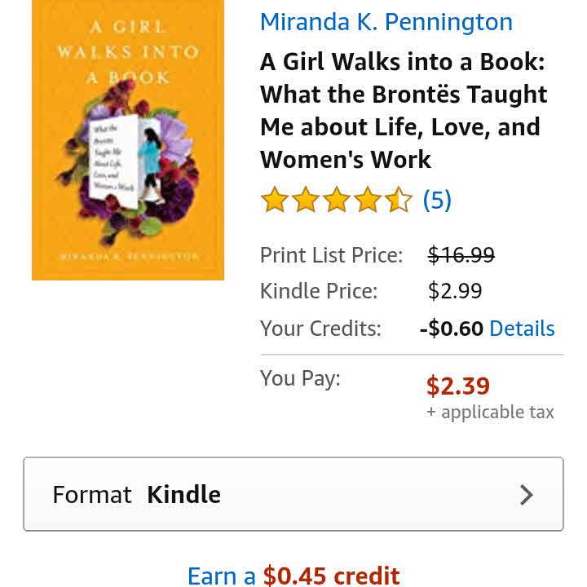Click the $2.39 You Pay price

pos(458,386)
